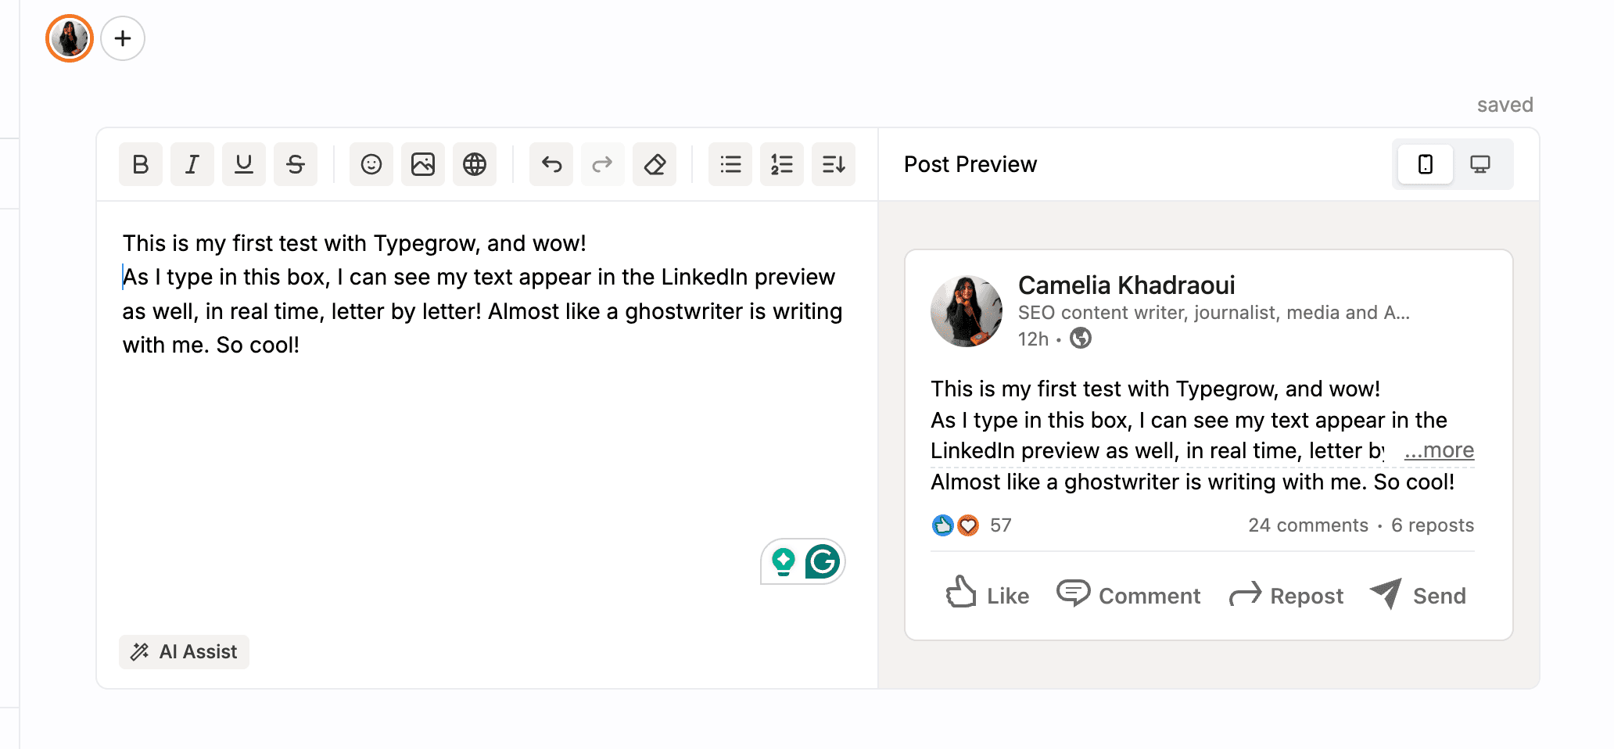The image size is (1614, 749).
Task: Apply italic formatting
Action: [x=192, y=164]
